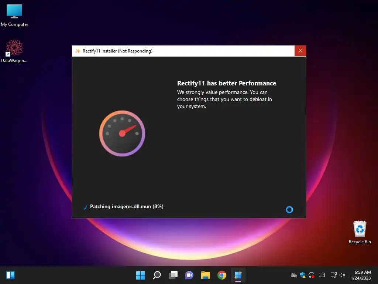Viewport: 378px width, 284px height.
Task: Click the muted volume tray icon
Action: click(342, 275)
